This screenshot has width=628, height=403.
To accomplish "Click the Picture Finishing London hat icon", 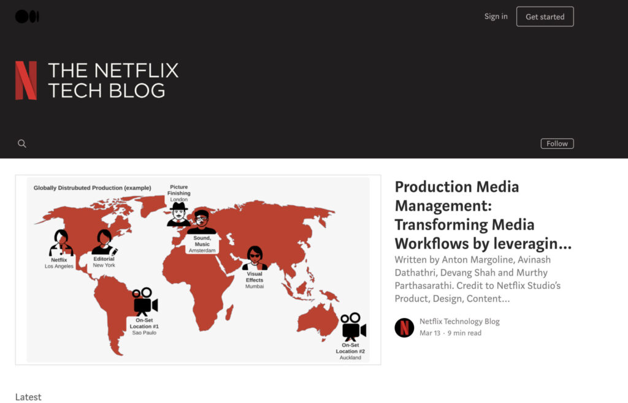I will pyautogui.click(x=178, y=214).
